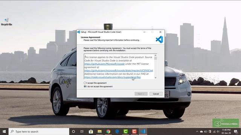Click the license text scrollbar up arrow
This screenshot has height=135, width=241.
tap(156, 55)
